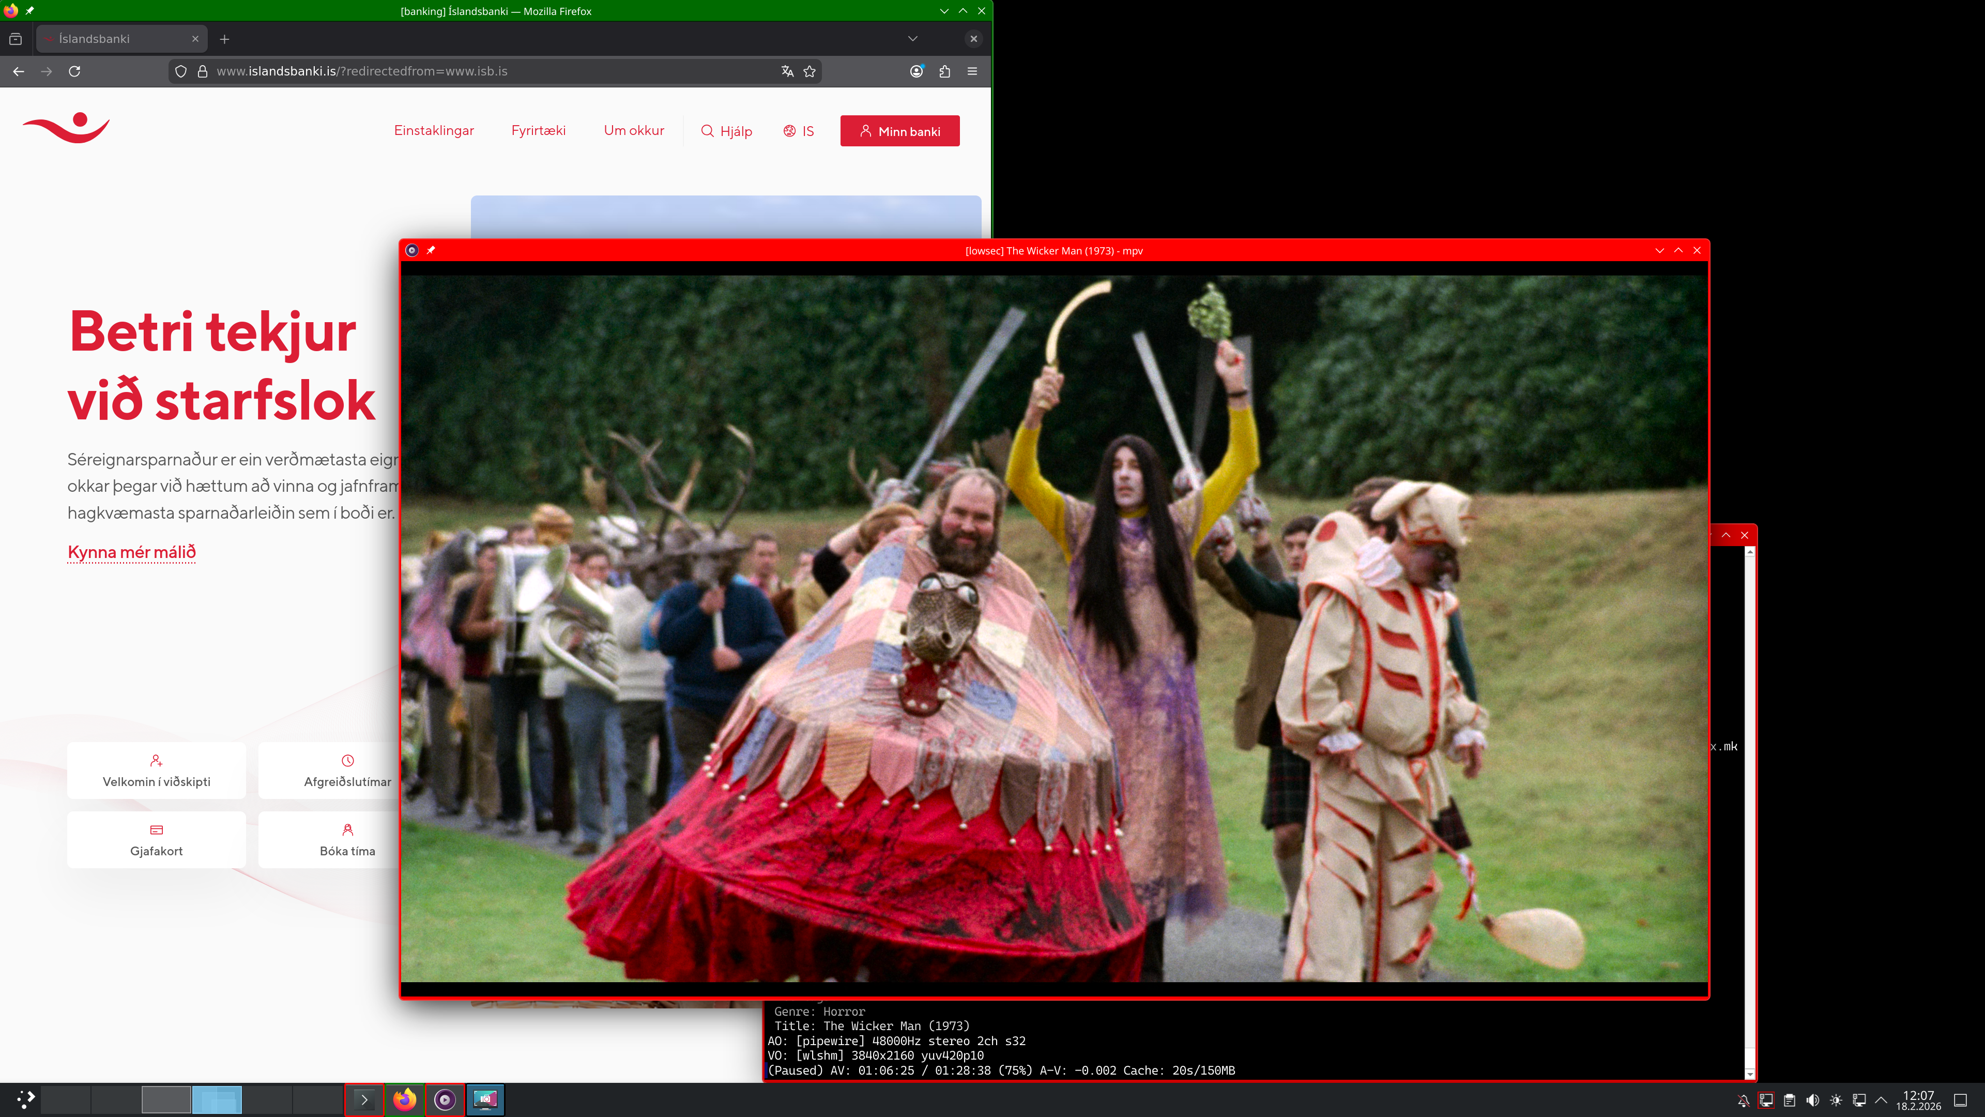Open the volume control in tray
Screen dimensions: 1985x1117
pos(1812,1100)
